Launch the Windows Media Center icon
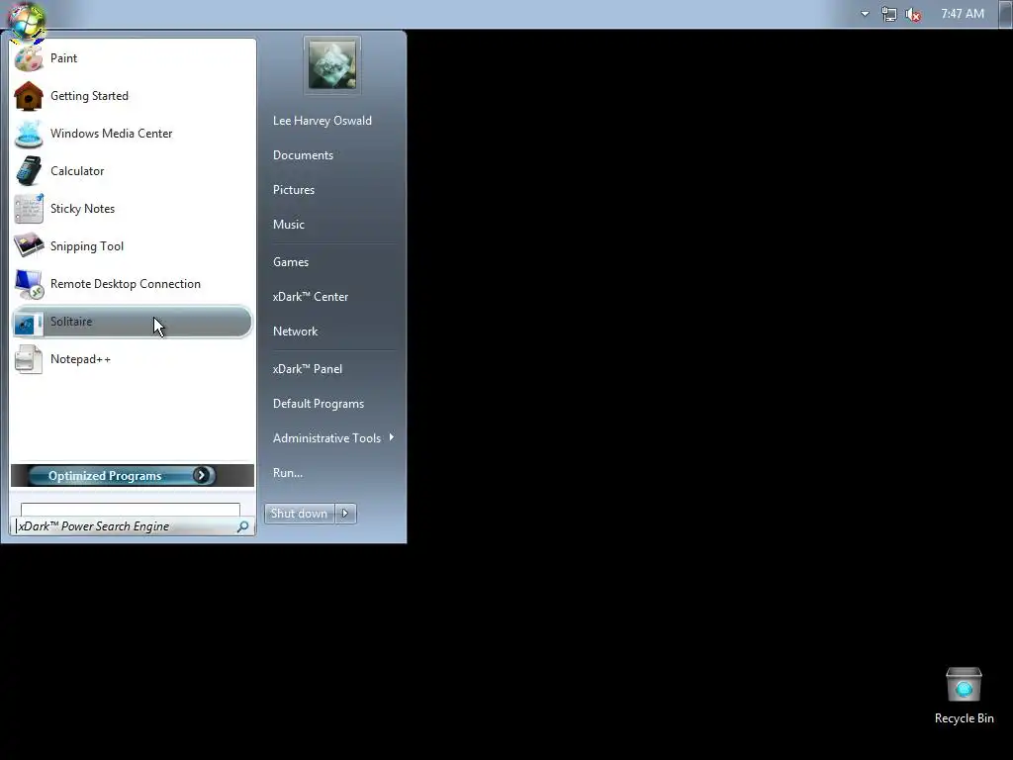The height and width of the screenshot is (760, 1013). click(x=29, y=134)
